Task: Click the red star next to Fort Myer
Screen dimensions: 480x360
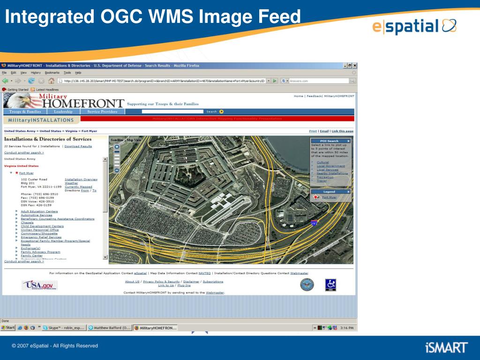Action: [16, 173]
